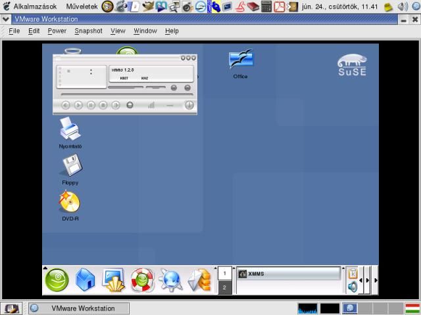Open the Alkalmazások applications menu

pos(35,7)
